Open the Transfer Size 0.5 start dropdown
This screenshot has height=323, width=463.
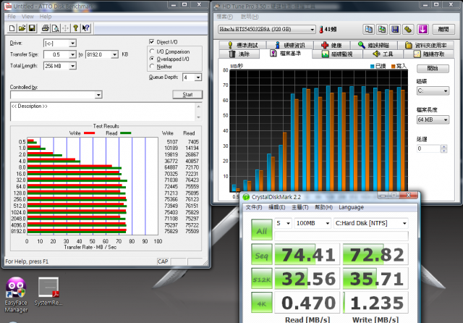click(x=72, y=54)
